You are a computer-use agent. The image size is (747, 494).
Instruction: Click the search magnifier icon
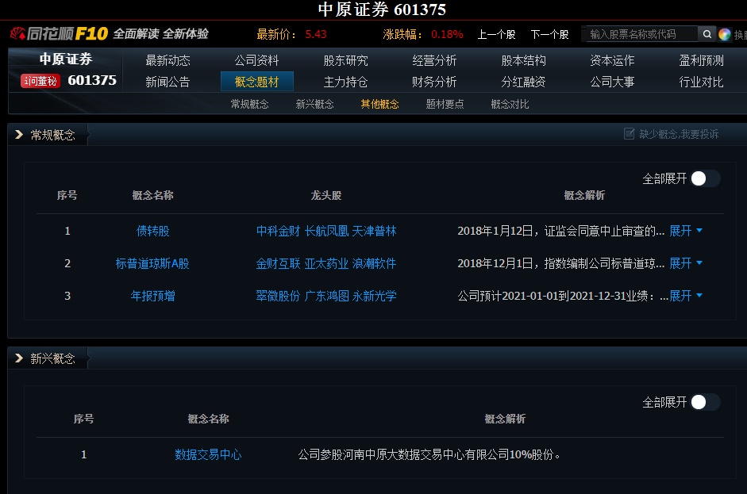click(707, 34)
